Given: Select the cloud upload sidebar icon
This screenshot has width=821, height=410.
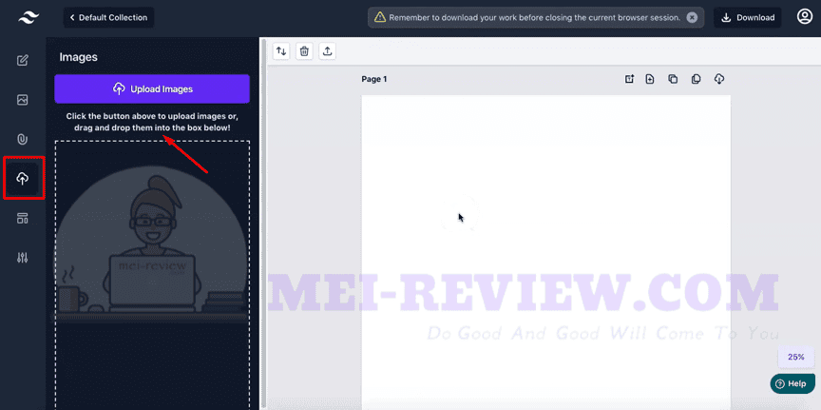Looking at the screenshot, I should (x=23, y=179).
